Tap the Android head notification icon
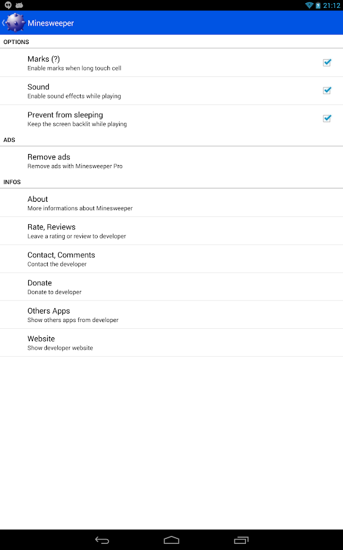 [20, 5]
